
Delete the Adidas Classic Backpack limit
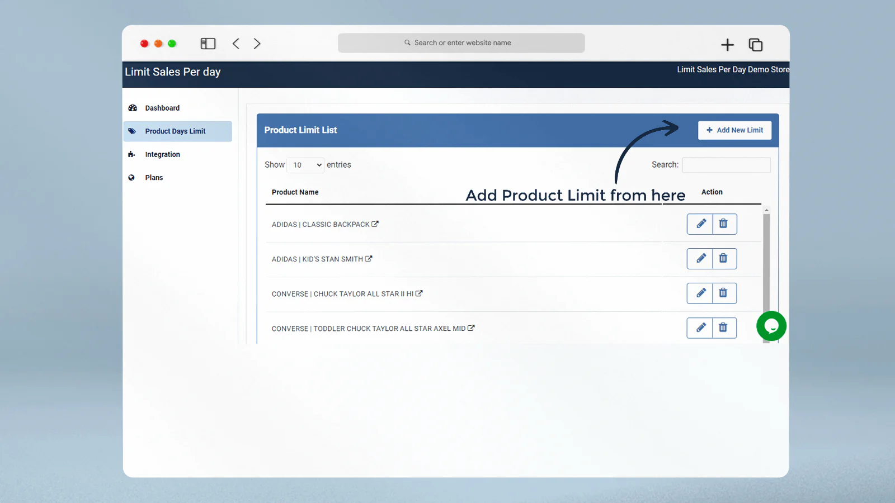[724, 224]
